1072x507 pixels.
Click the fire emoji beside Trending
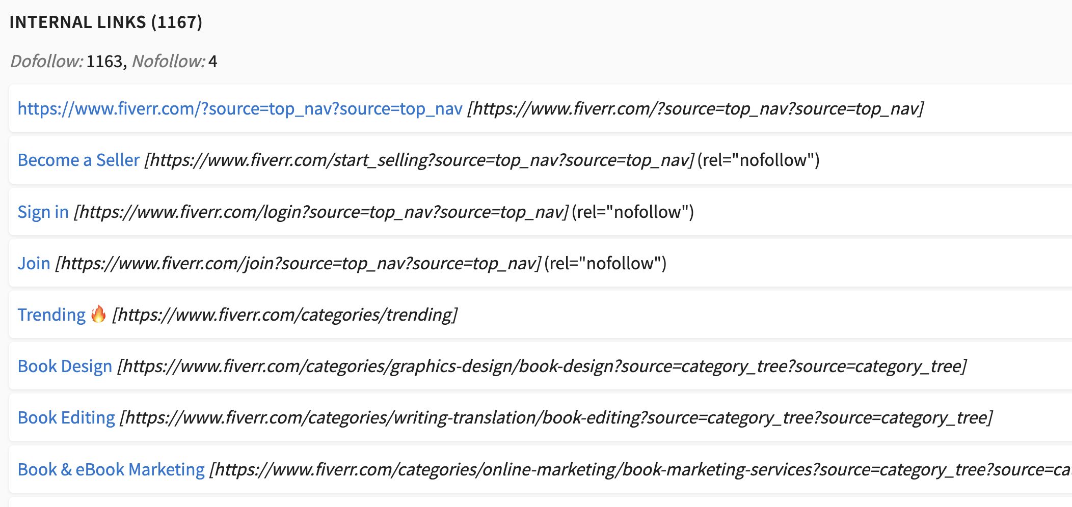point(98,314)
